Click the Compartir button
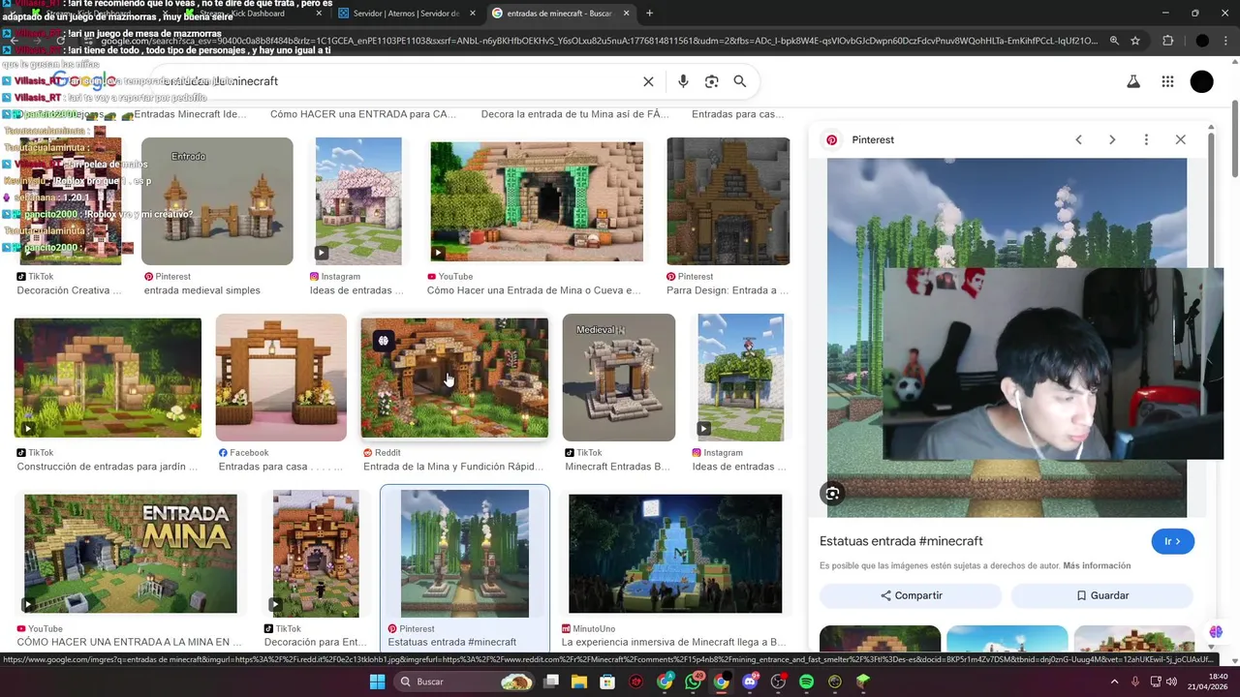Image resolution: width=1240 pixels, height=697 pixels. pyautogui.click(x=911, y=595)
